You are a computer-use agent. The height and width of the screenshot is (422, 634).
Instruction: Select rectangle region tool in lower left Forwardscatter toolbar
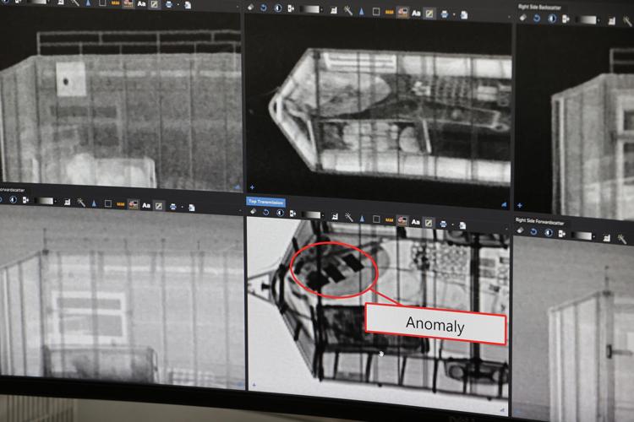point(108,203)
